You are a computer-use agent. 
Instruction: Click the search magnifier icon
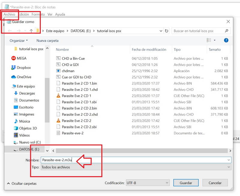(226, 31)
